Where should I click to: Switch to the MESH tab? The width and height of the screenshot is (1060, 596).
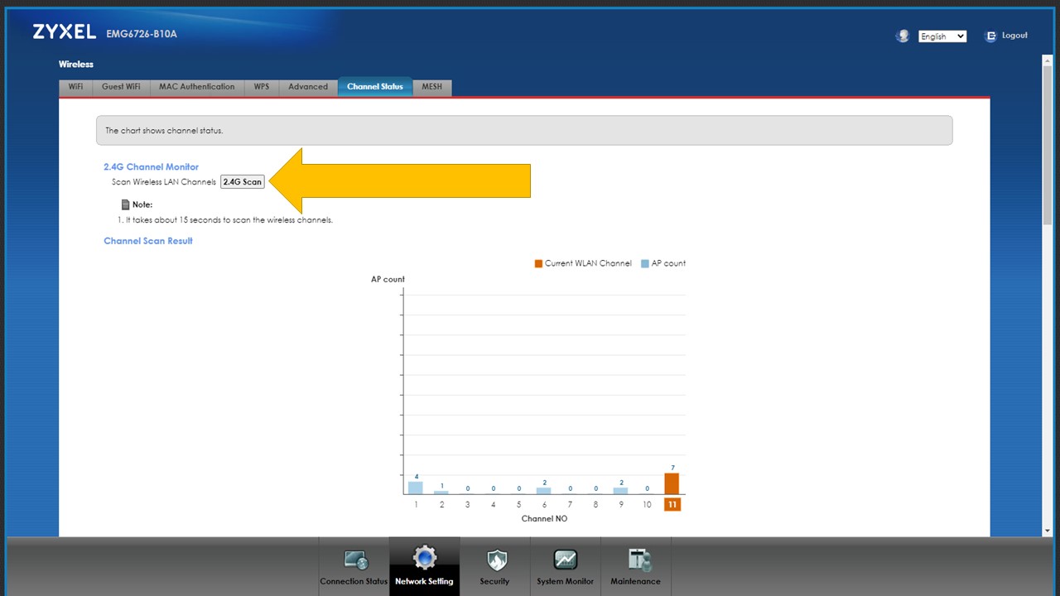[432, 87]
